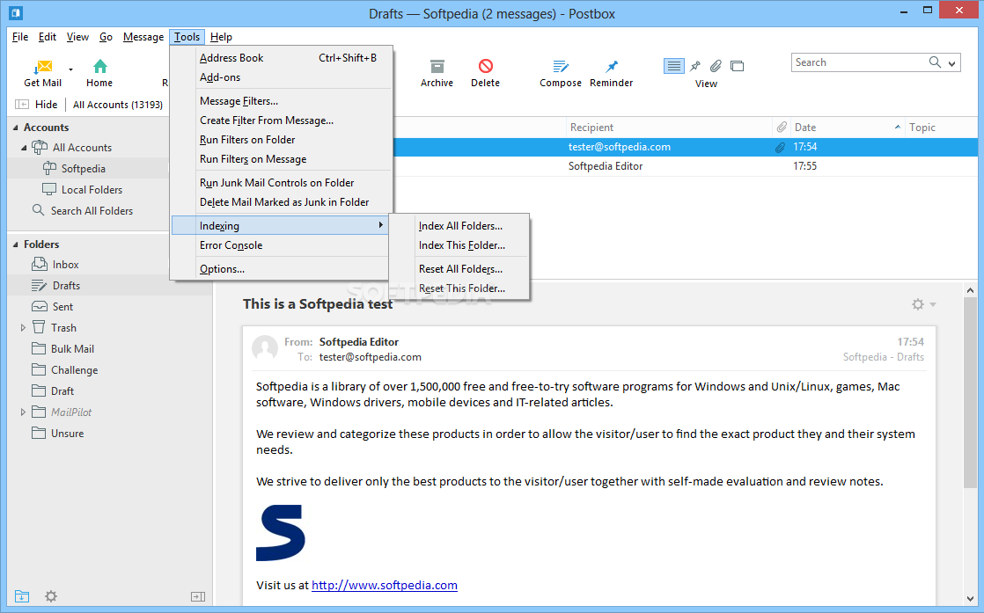984x613 pixels.
Task: Set a Reminder with pin icon
Action: pyautogui.click(x=611, y=73)
